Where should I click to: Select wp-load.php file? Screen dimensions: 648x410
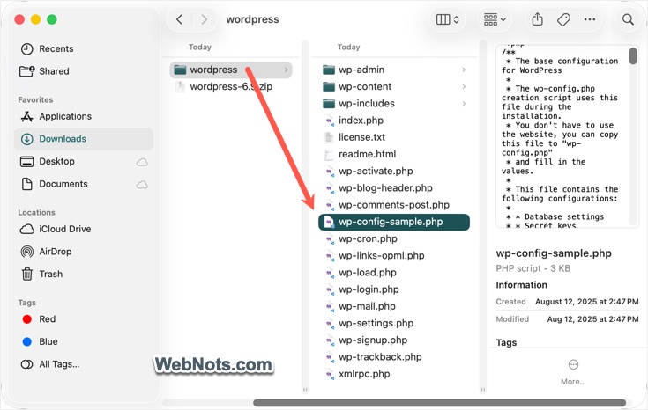point(394,273)
